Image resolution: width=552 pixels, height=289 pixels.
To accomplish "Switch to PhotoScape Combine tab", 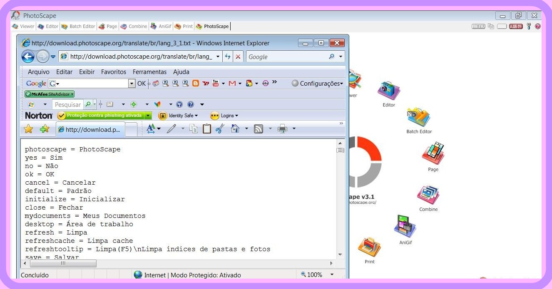I will [134, 26].
